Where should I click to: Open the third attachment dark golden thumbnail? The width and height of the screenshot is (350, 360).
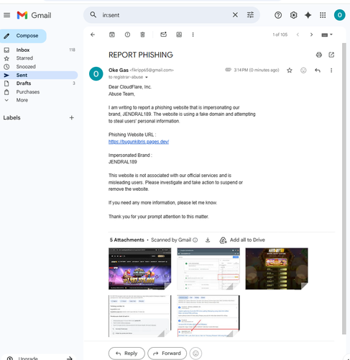[277, 269]
